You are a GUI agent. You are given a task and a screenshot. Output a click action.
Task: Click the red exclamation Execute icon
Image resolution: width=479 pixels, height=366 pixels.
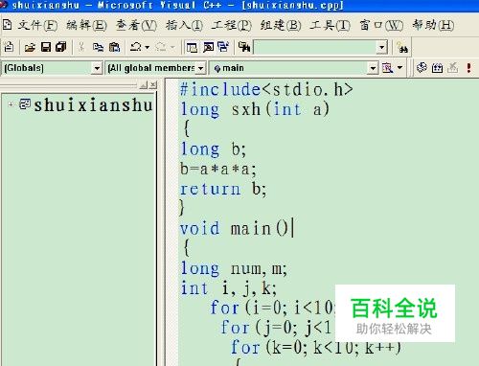[468, 68]
